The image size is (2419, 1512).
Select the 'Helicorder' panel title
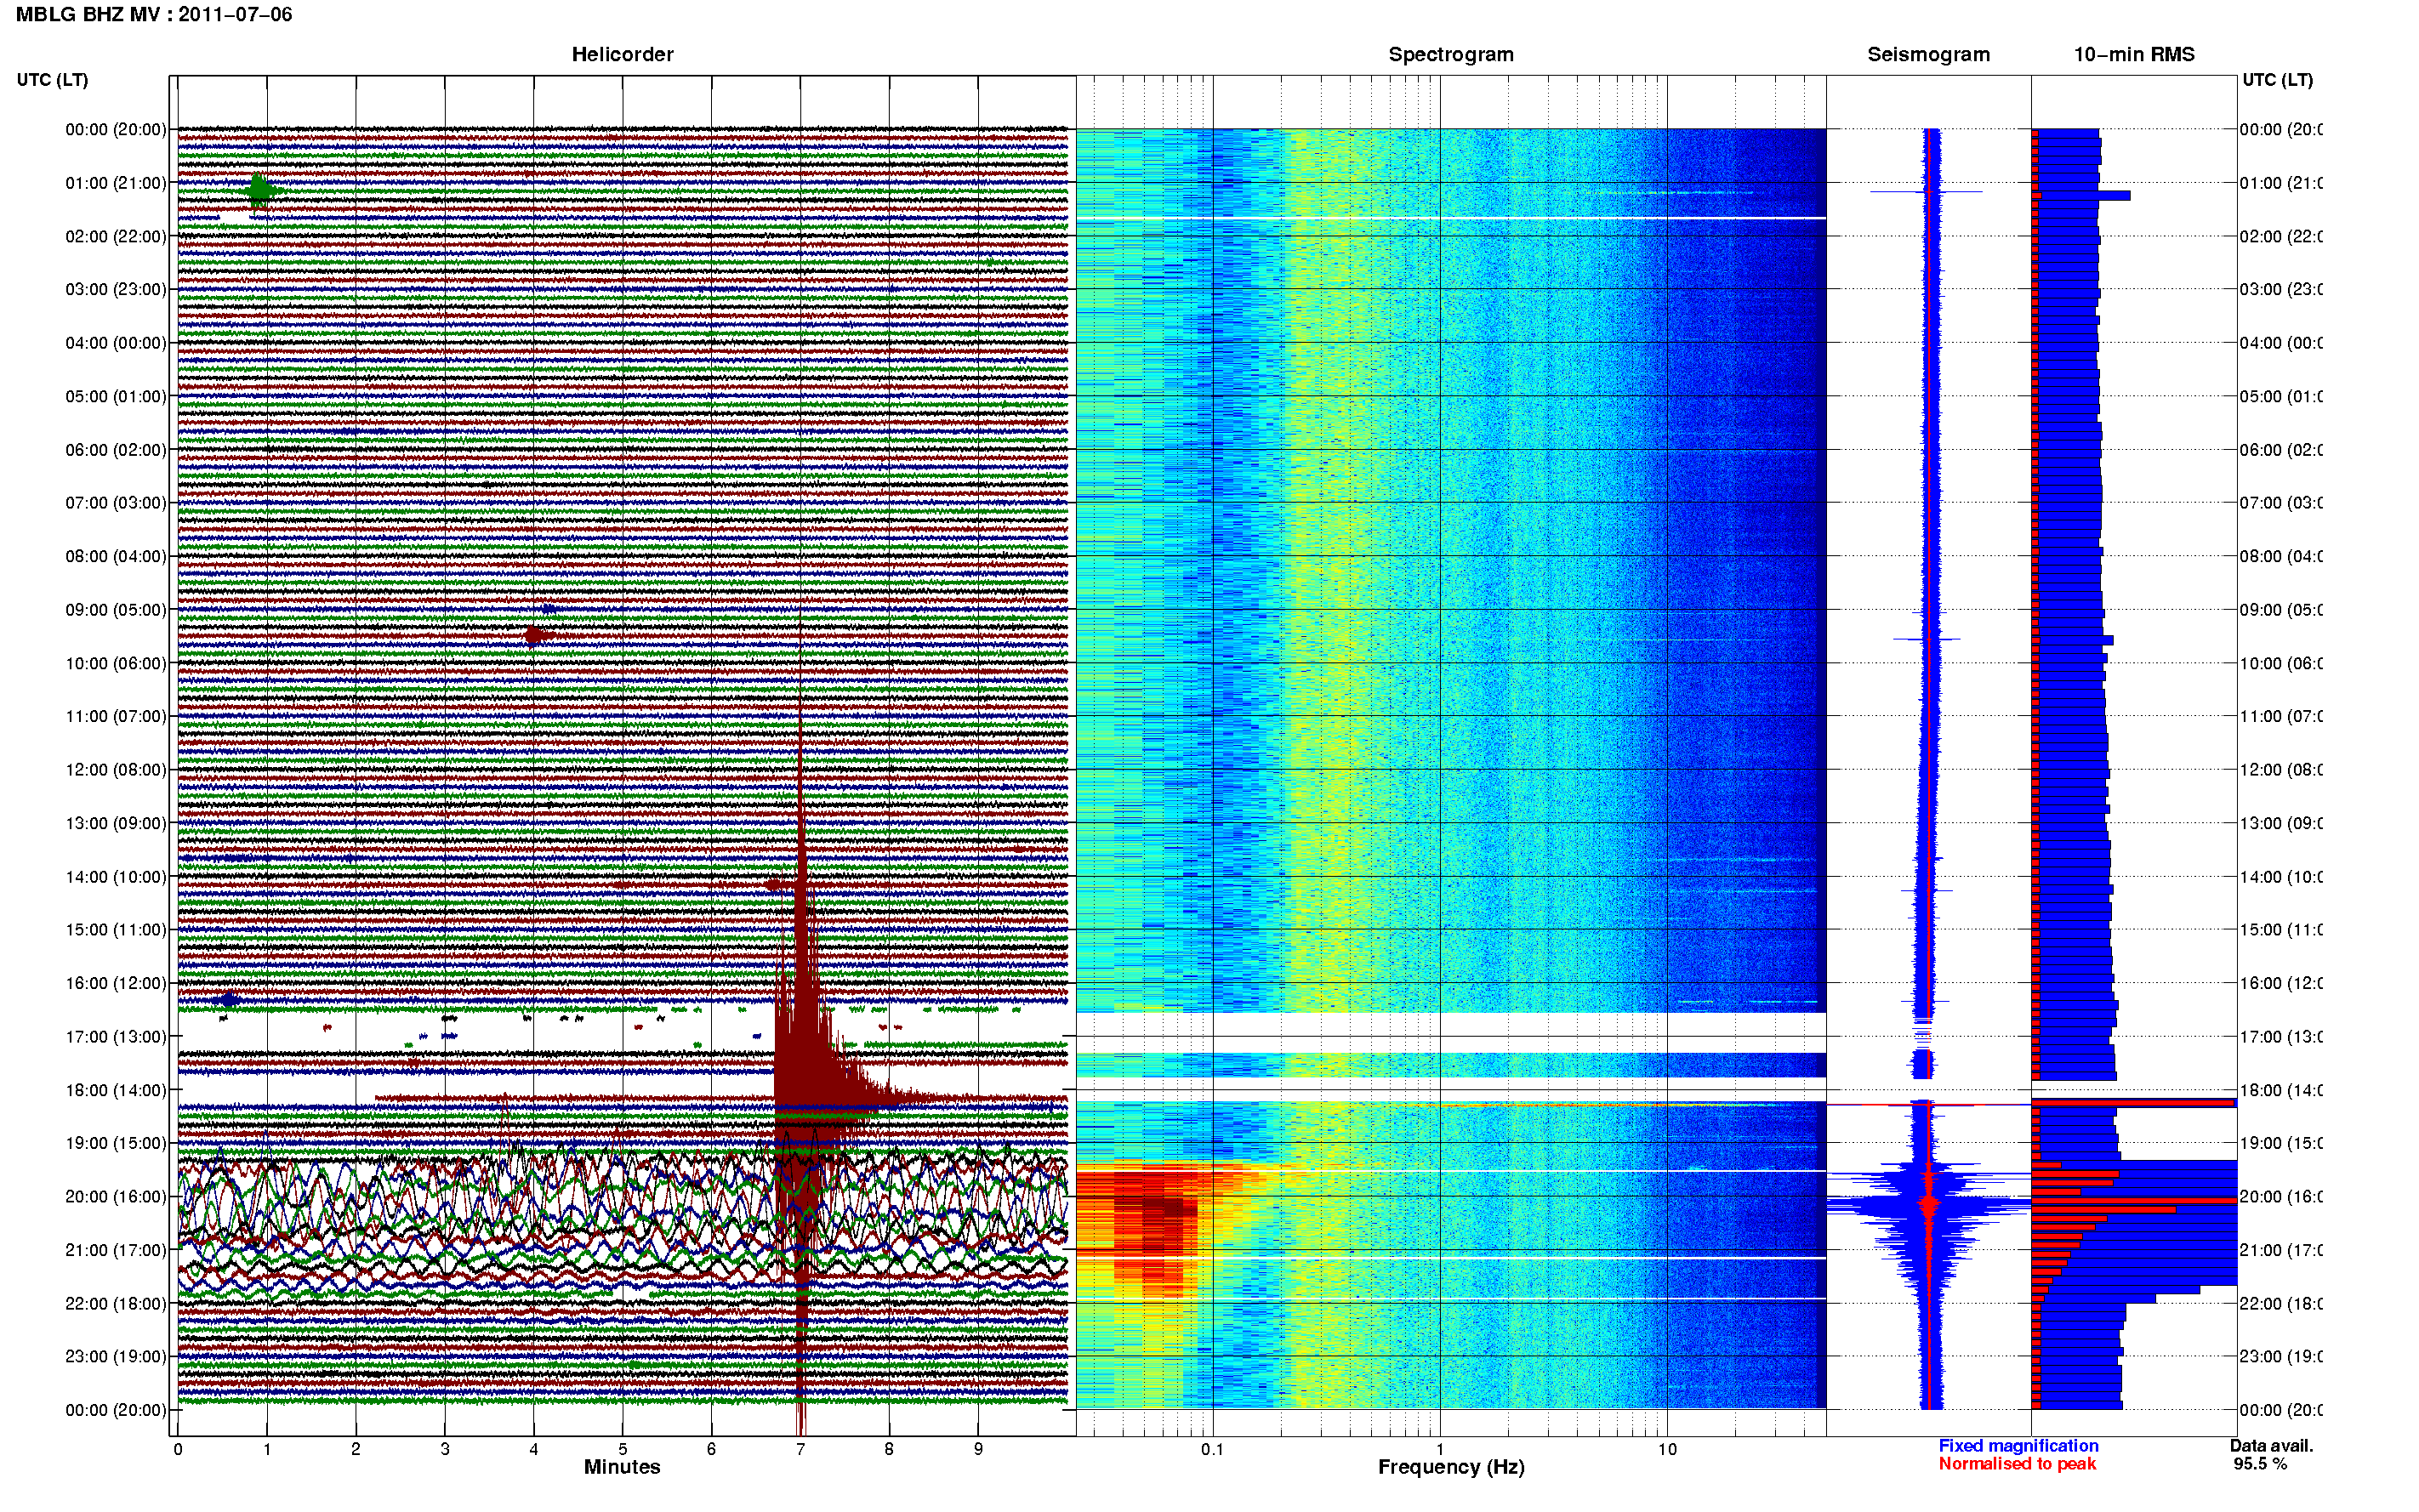click(622, 54)
